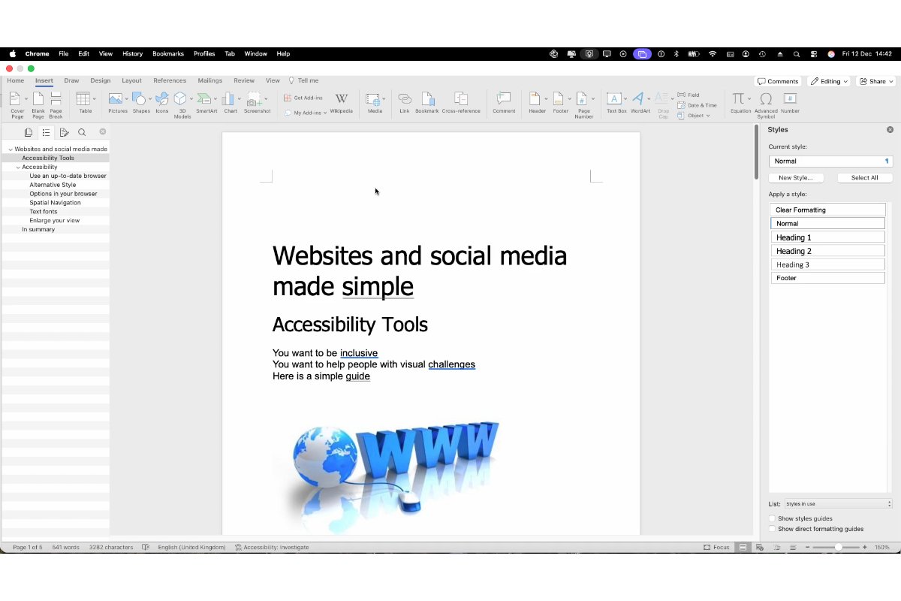Open the Bookmarks menu in menu bar

167,54
